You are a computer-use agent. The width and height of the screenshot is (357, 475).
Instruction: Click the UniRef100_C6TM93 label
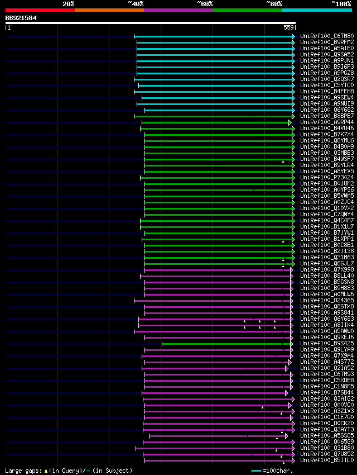[x=327, y=374]
